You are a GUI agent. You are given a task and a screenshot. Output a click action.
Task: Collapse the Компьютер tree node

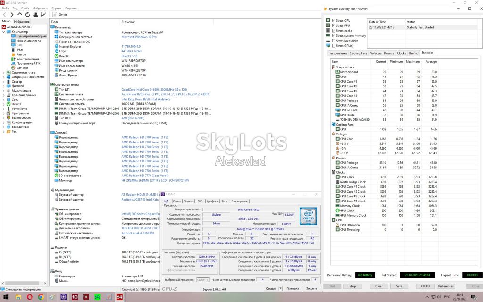pos(4,32)
